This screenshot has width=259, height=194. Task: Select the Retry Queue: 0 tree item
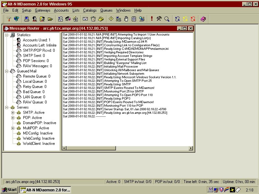pos(35,87)
